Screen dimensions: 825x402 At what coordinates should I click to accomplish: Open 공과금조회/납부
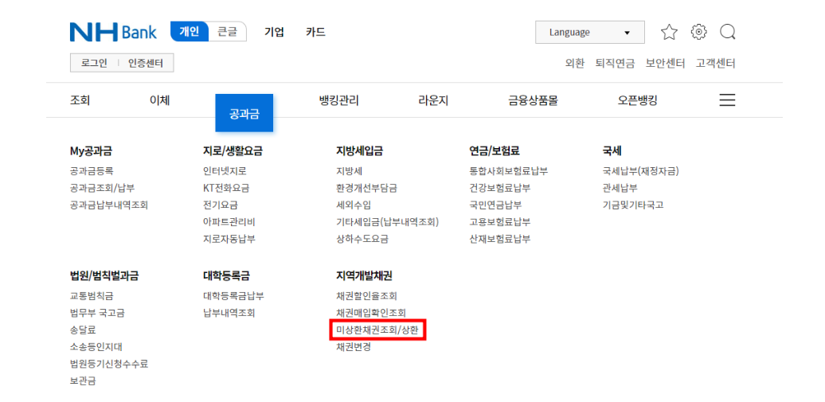[103, 188]
